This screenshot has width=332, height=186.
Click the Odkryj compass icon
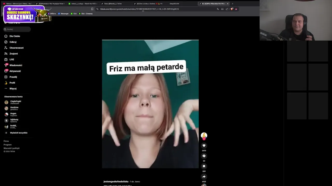[6, 42]
